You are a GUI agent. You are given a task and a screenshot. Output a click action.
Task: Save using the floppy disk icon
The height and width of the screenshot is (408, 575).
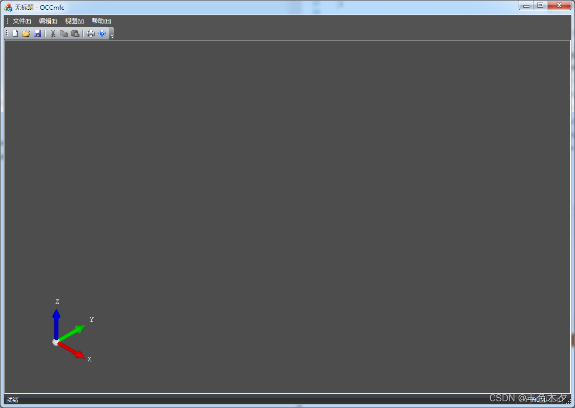[37, 33]
